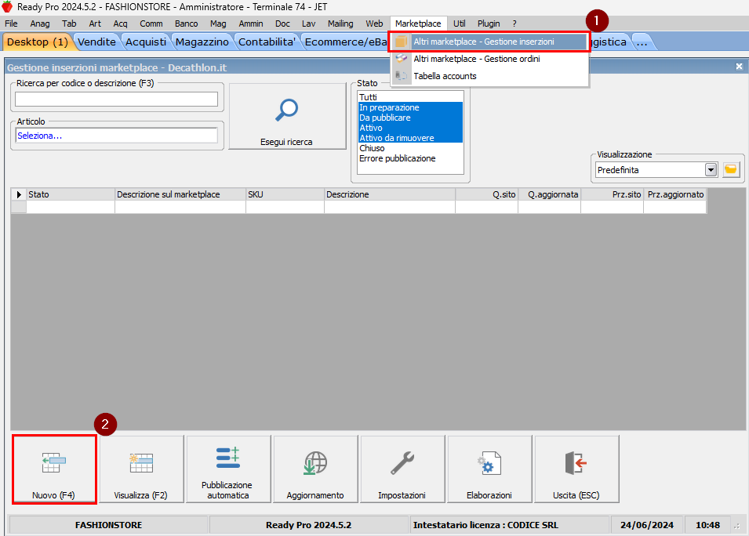
Task: Open the Web menu
Action: coord(374,24)
